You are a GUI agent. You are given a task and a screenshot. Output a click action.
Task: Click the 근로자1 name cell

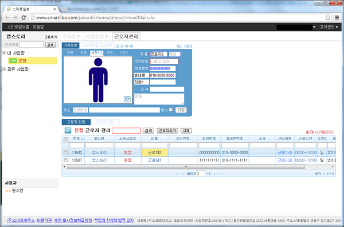tap(155, 160)
